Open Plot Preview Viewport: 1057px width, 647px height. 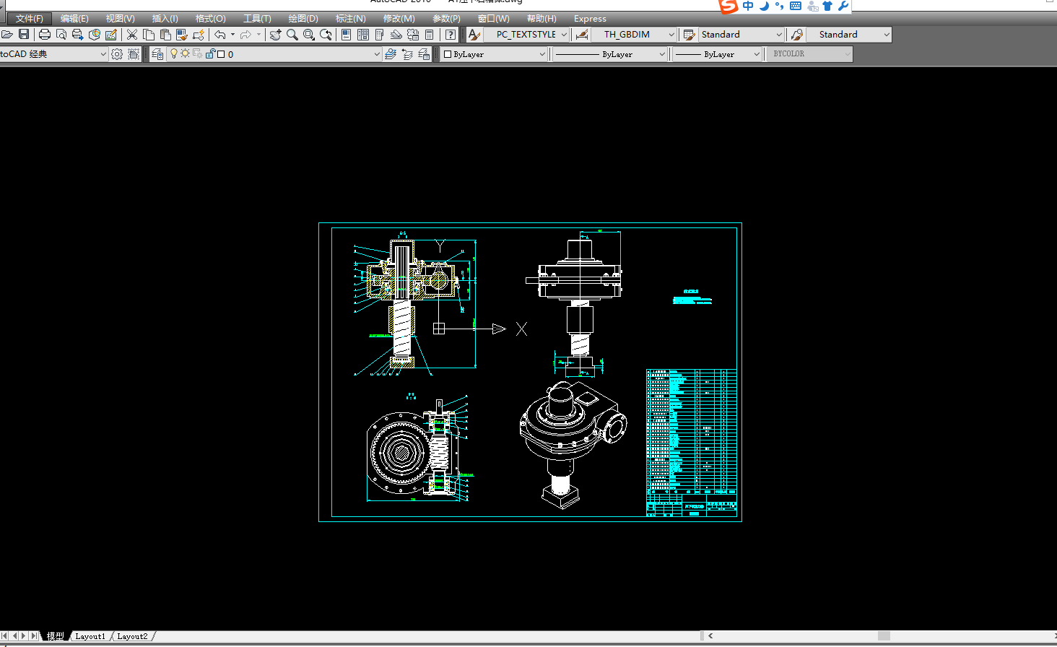coord(61,35)
